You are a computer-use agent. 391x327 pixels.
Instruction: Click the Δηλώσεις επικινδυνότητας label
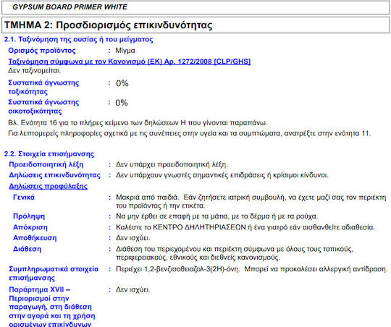54,175
